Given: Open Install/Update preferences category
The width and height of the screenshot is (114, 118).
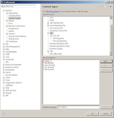Looking at the screenshot, I should pos(11,52).
